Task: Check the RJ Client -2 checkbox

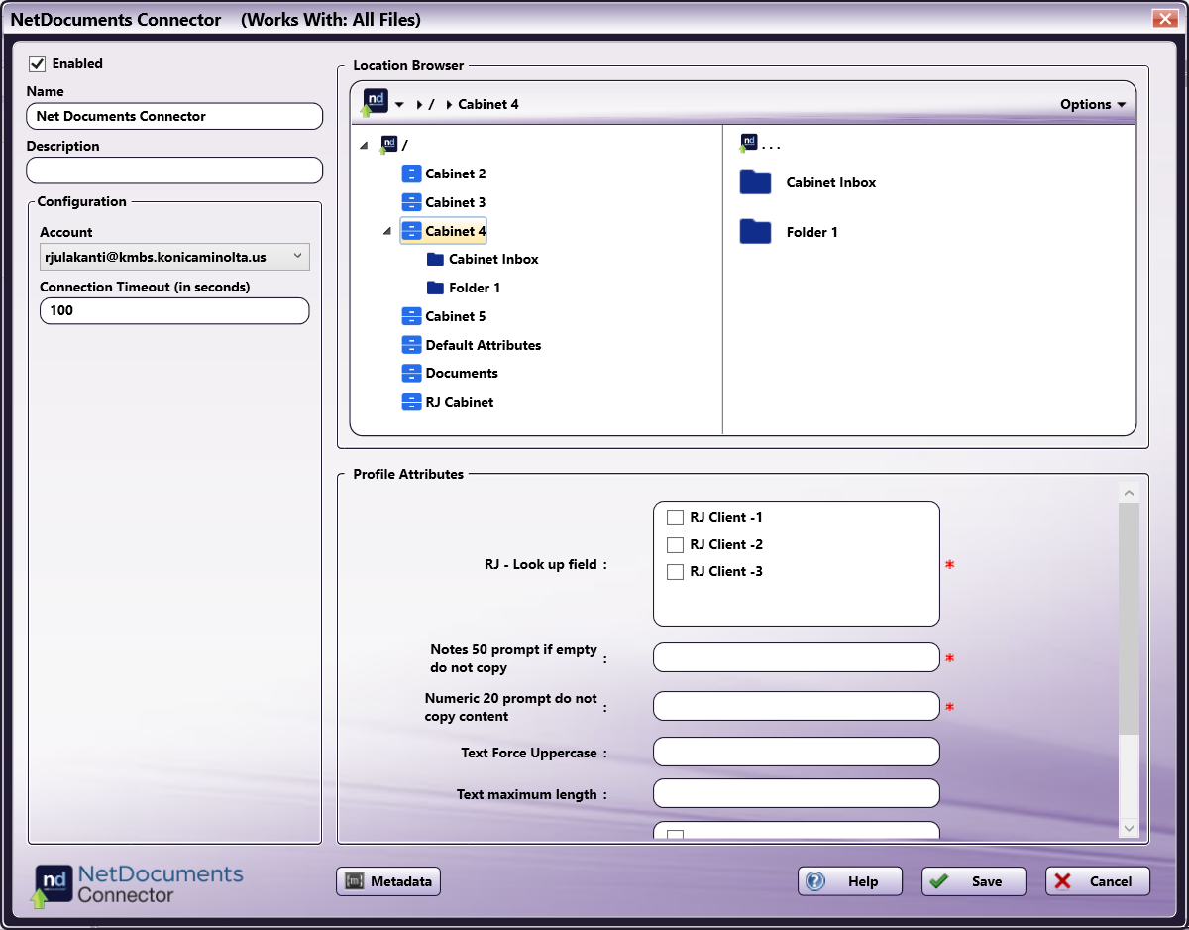Action: tap(676, 544)
